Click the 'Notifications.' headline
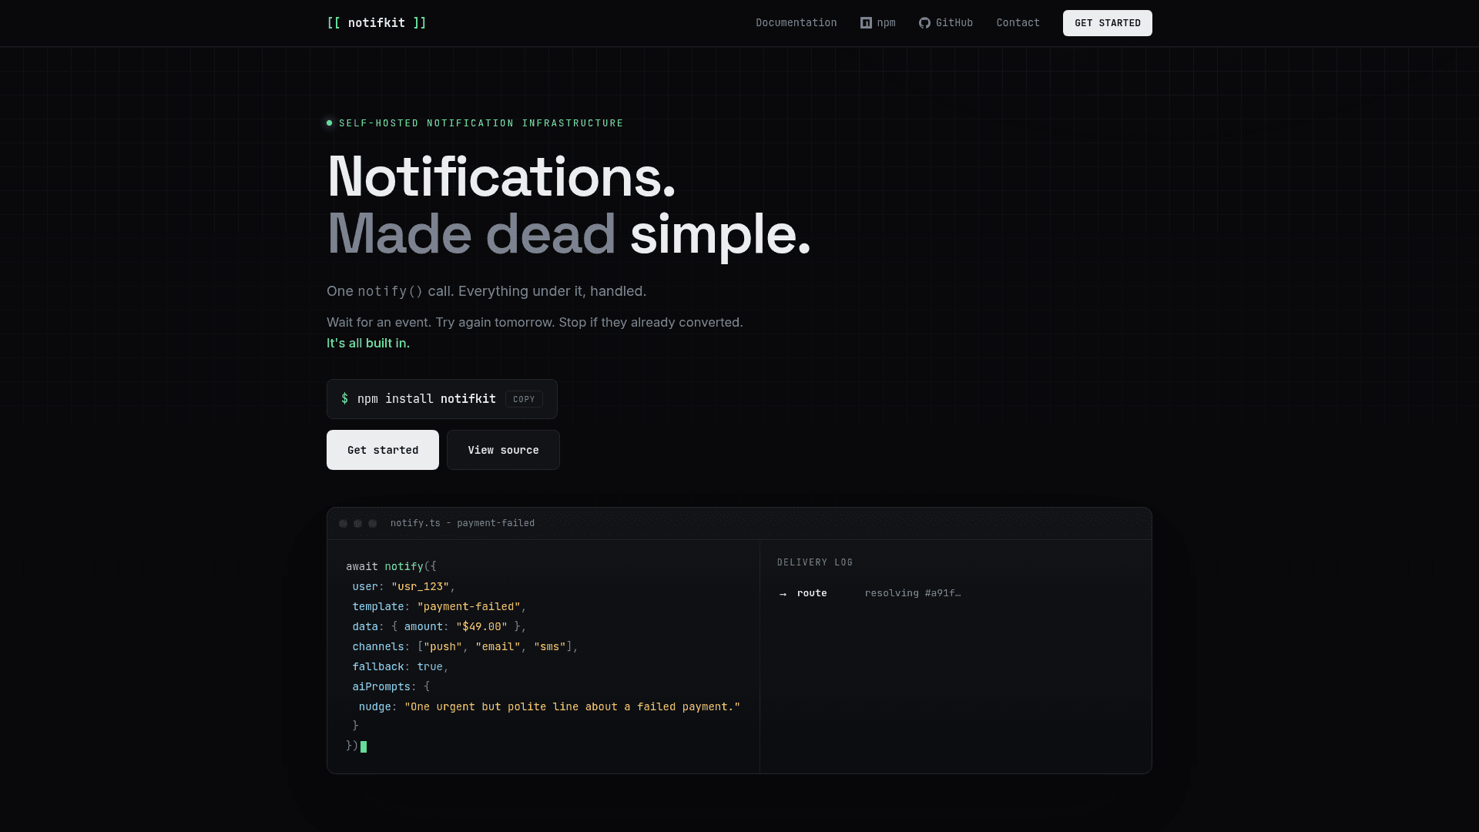The height and width of the screenshot is (832, 1479). click(x=501, y=177)
